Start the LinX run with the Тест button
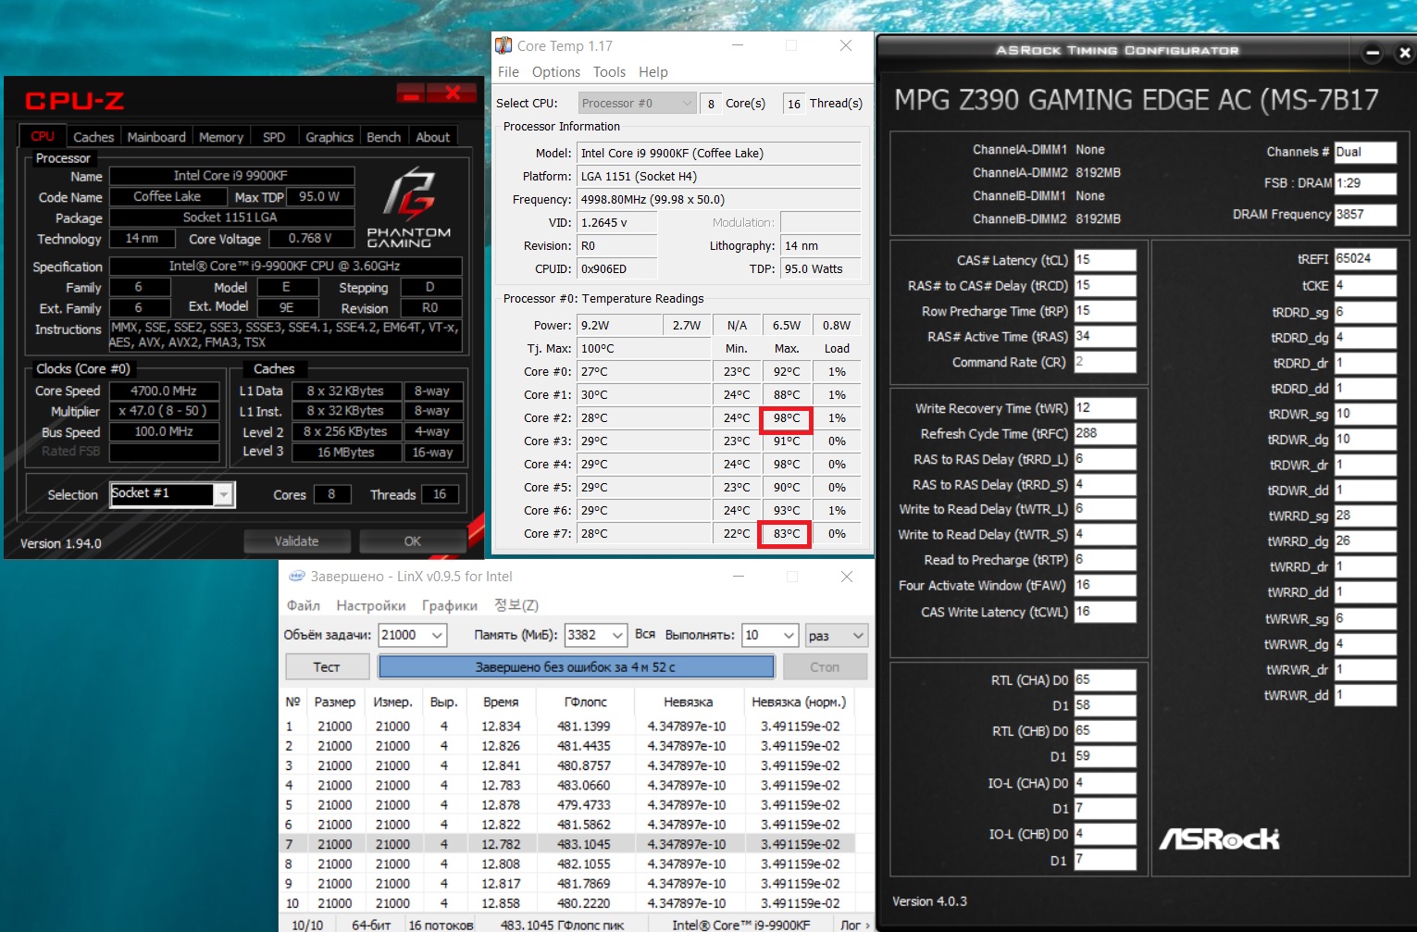Image resolution: width=1417 pixels, height=932 pixels. tap(327, 666)
